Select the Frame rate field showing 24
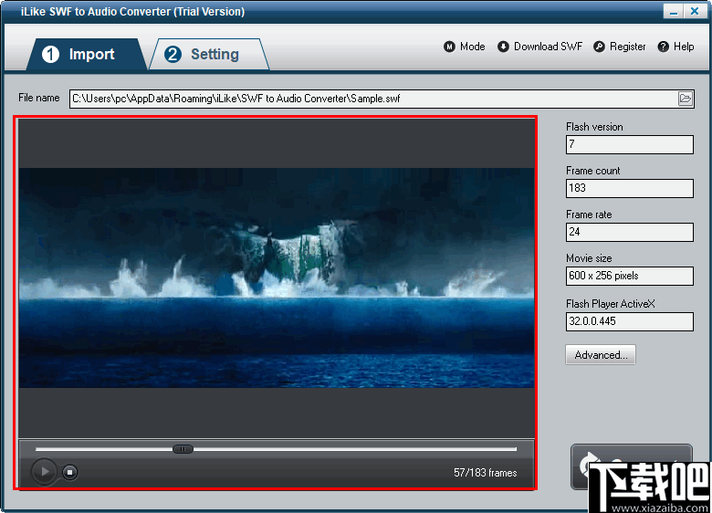 point(629,232)
